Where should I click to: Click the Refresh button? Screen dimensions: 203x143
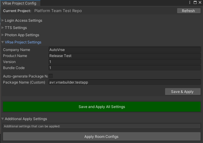click(189, 11)
